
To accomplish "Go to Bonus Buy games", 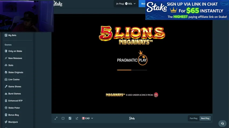I will [13, 115].
